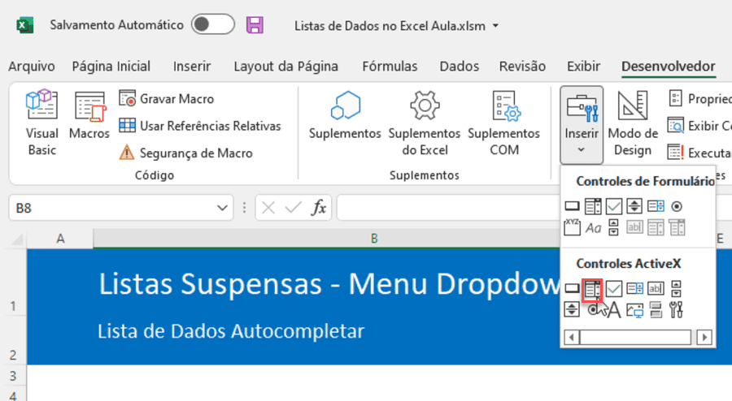
Task: Select Form Controls option button control
Action: 677,207
